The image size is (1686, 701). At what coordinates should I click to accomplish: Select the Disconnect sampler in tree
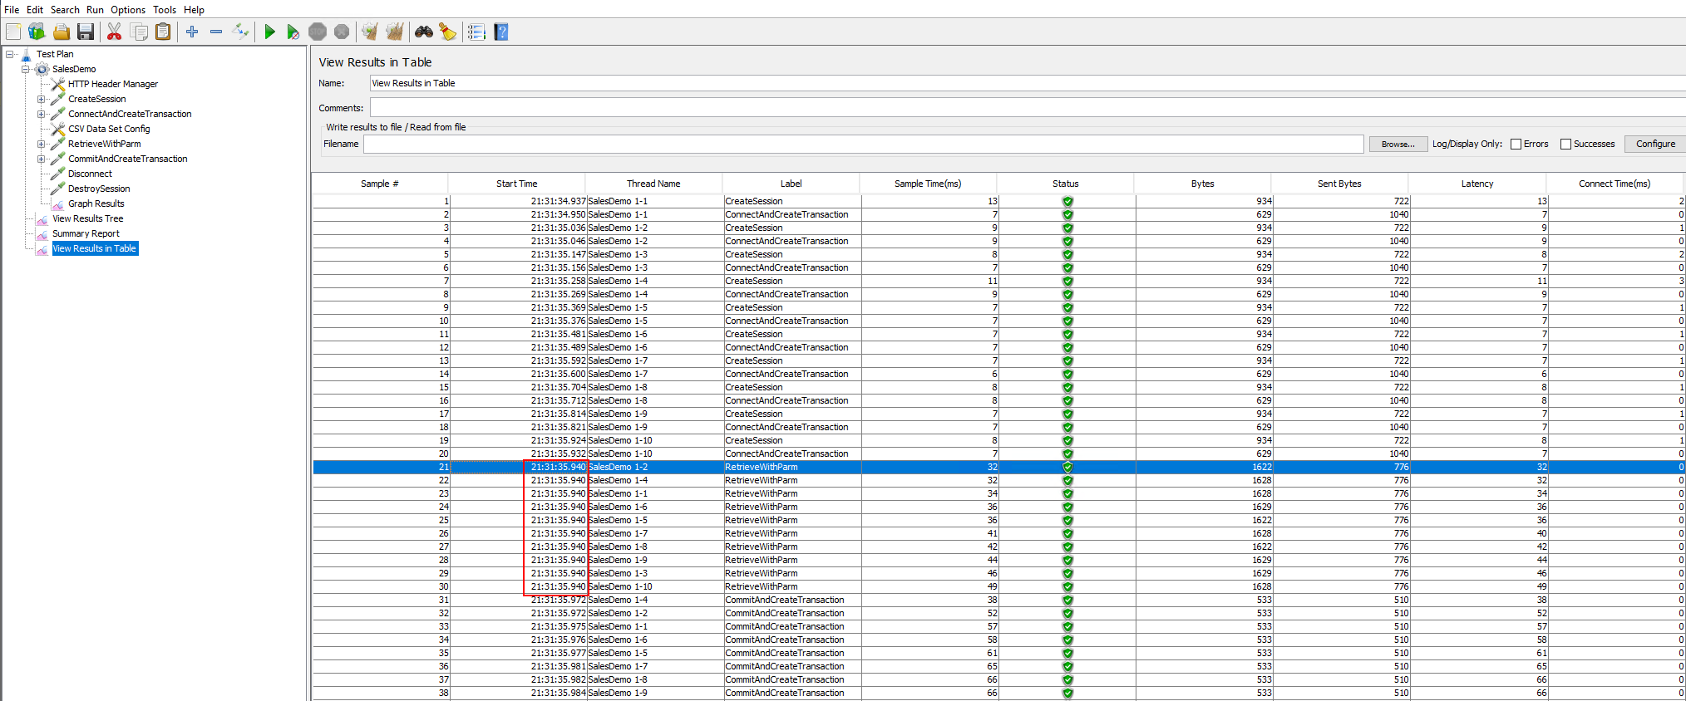(90, 174)
